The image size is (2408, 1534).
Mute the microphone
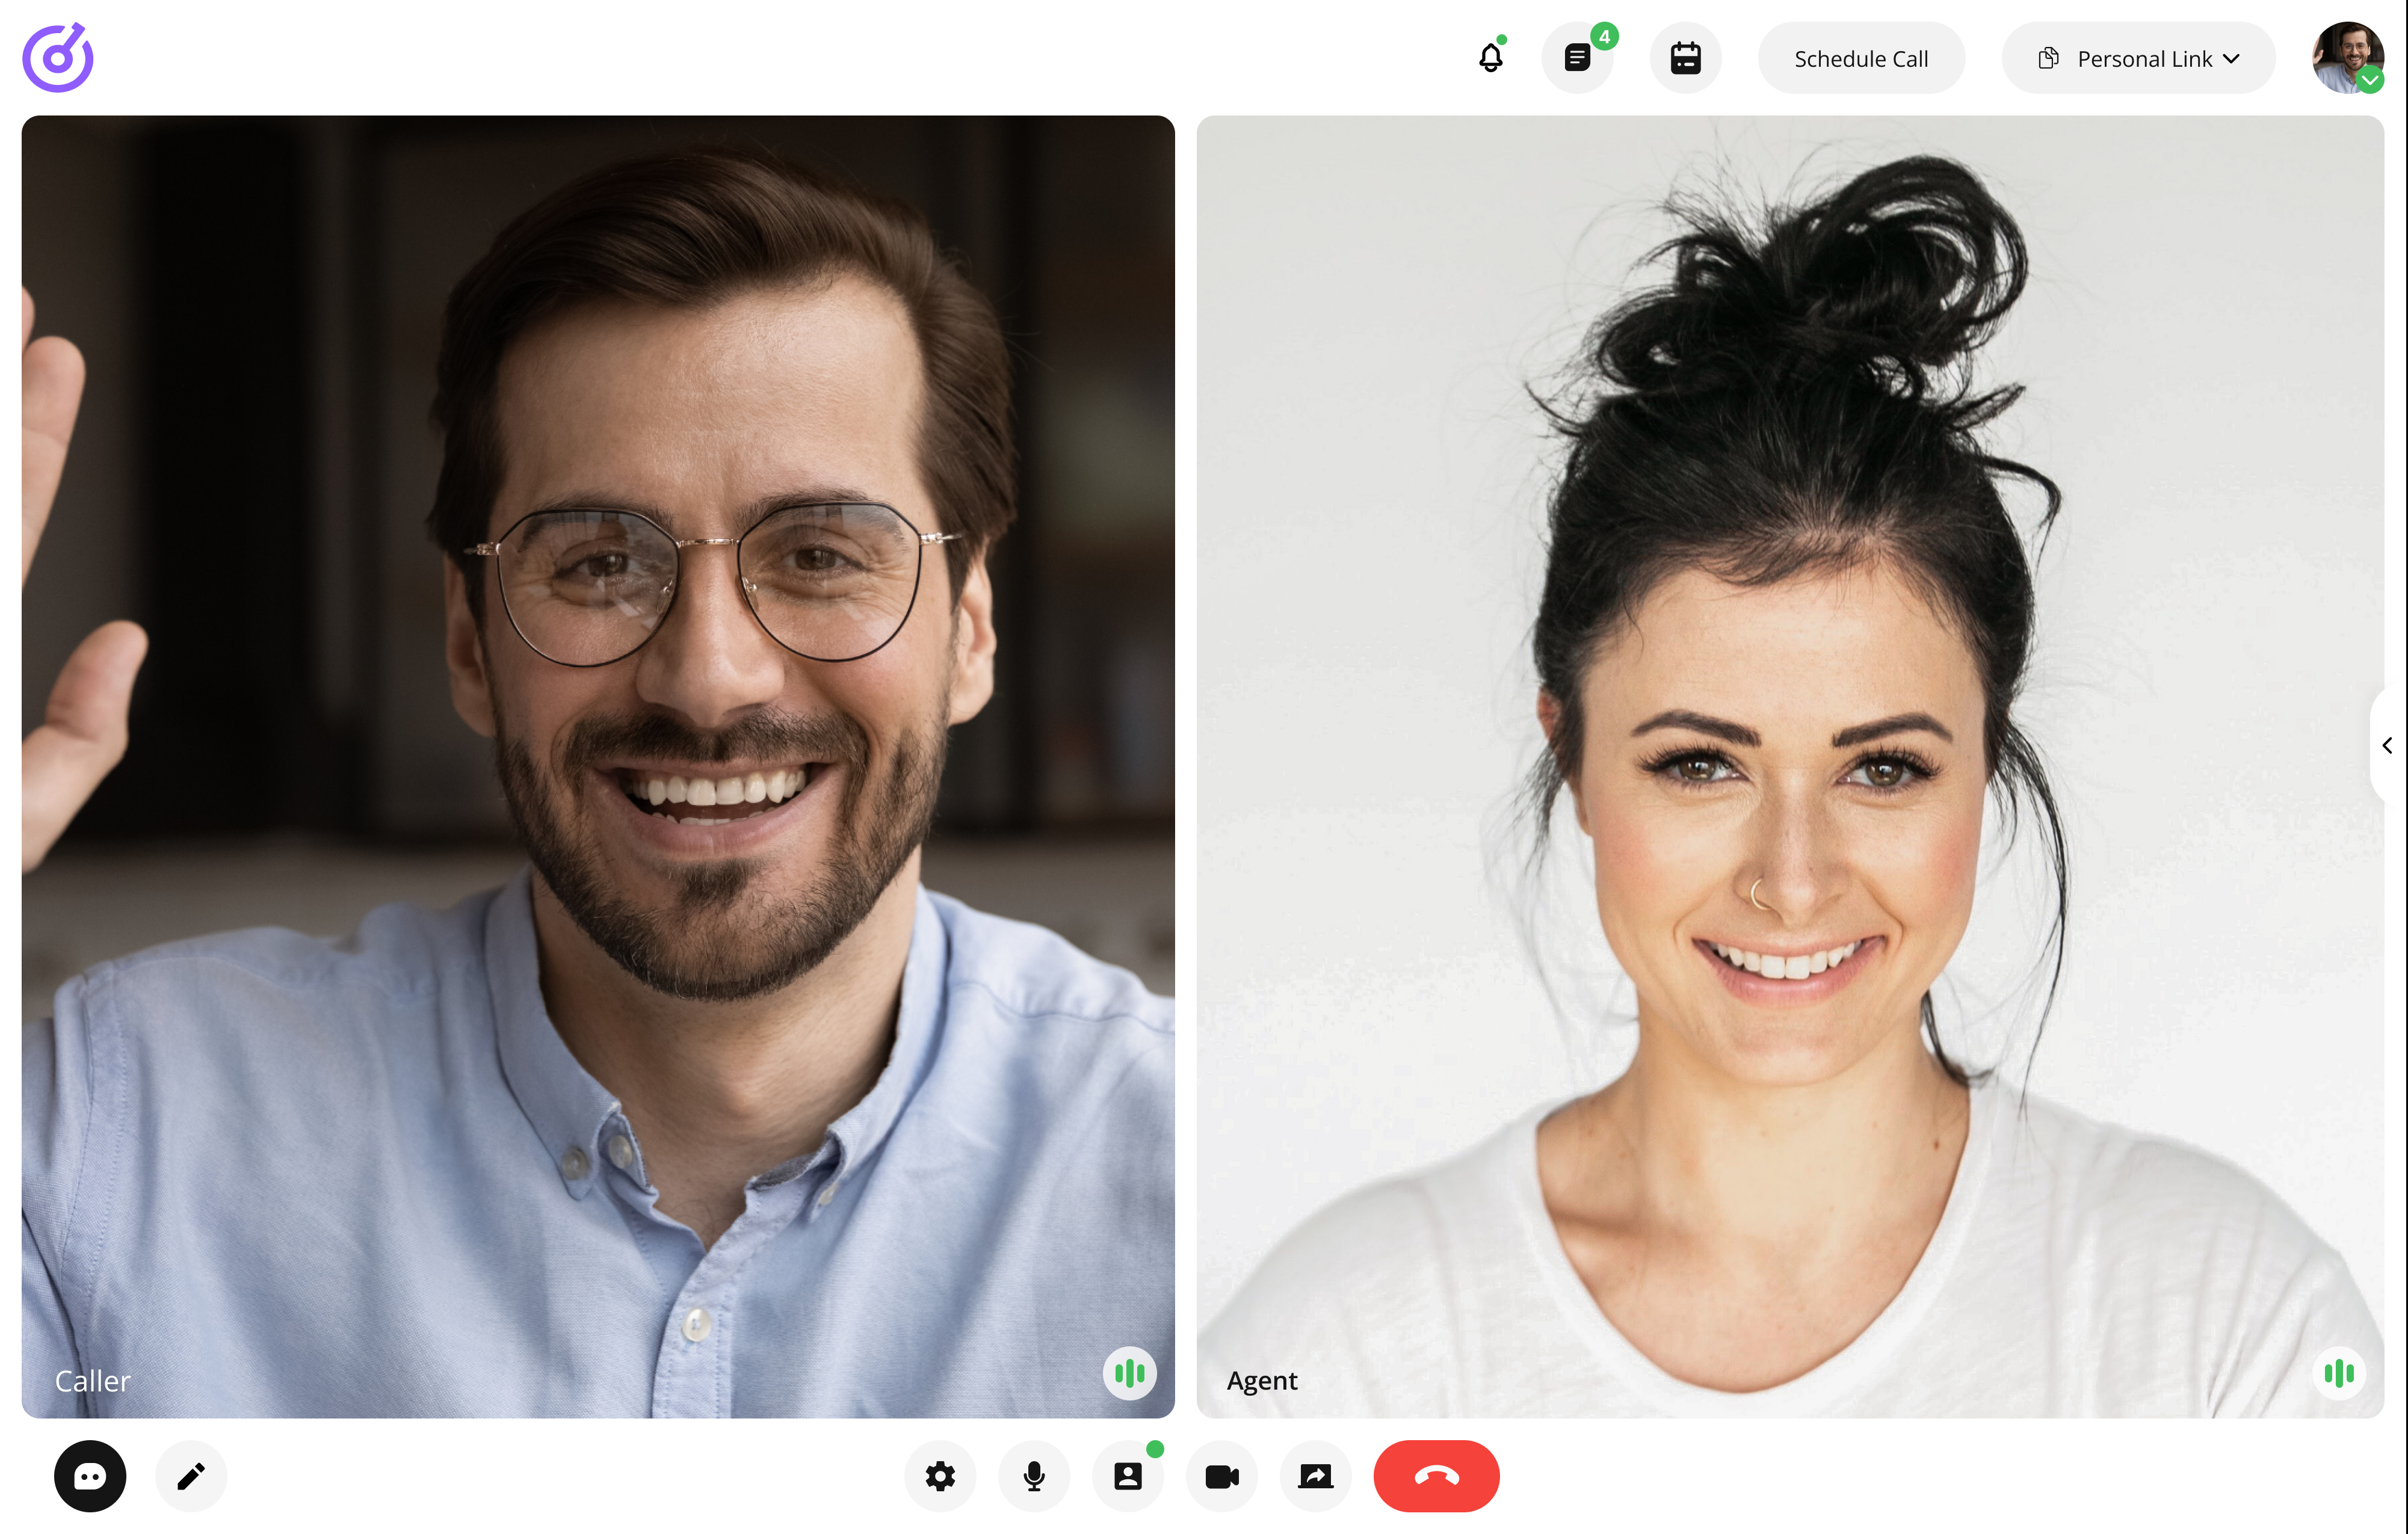tap(1033, 1476)
